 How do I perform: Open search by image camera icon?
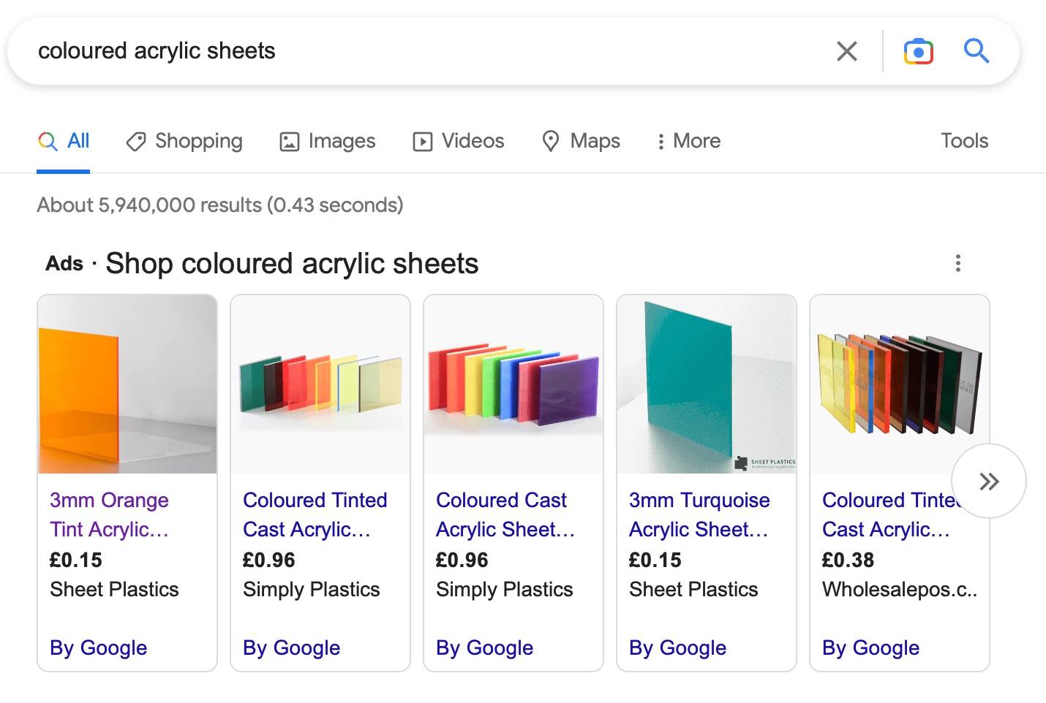(x=919, y=51)
